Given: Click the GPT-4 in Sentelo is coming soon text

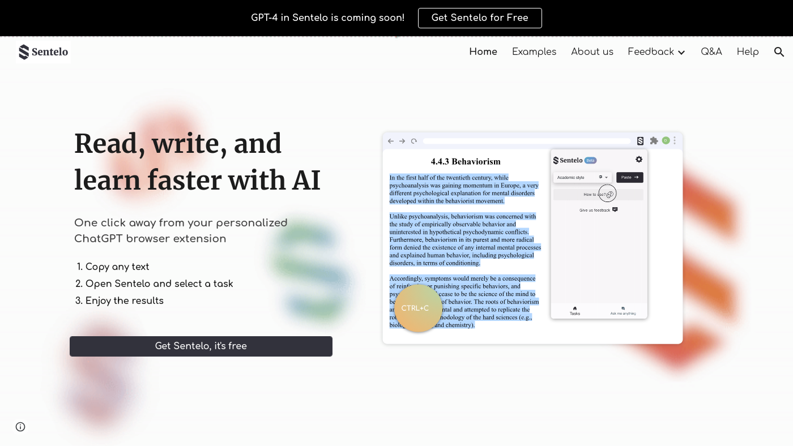Looking at the screenshot, I should pos(328,18).
